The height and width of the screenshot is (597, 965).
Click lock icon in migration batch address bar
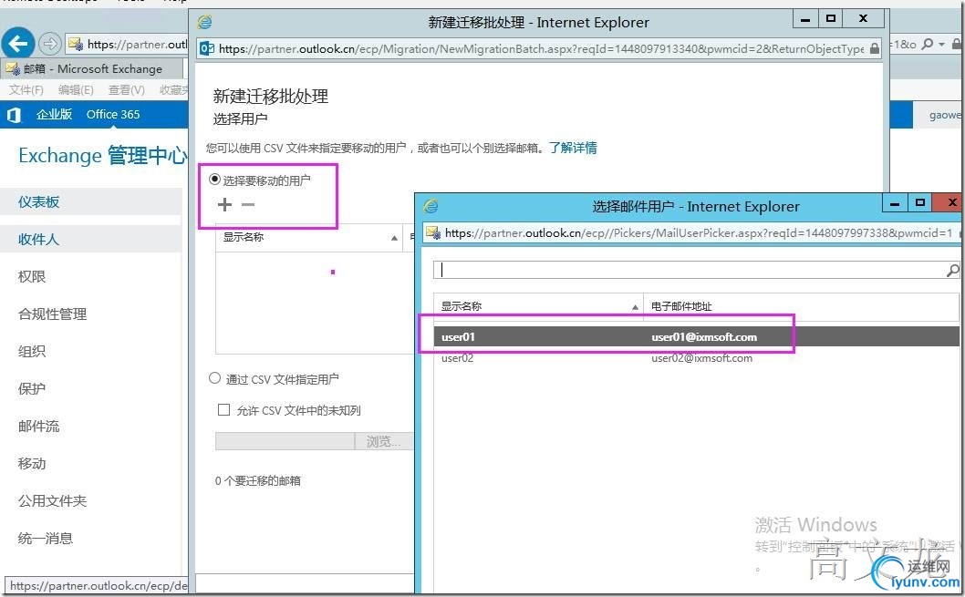click(x=875, y=48)
